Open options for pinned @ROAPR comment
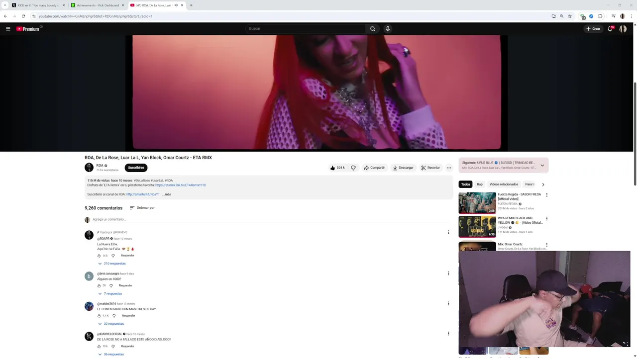The height and width of the screenshot is (358, 637). click(448, 232)
